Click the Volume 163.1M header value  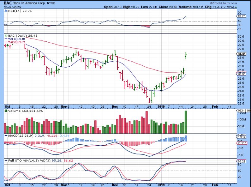click(191, 7)
